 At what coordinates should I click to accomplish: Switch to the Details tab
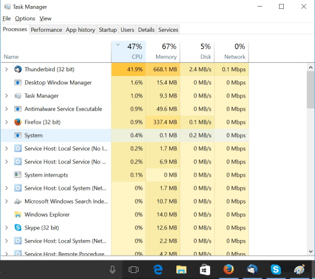tap(146, 30)
